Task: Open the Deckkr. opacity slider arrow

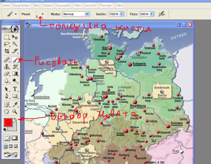Action: [x=122, y=14]
